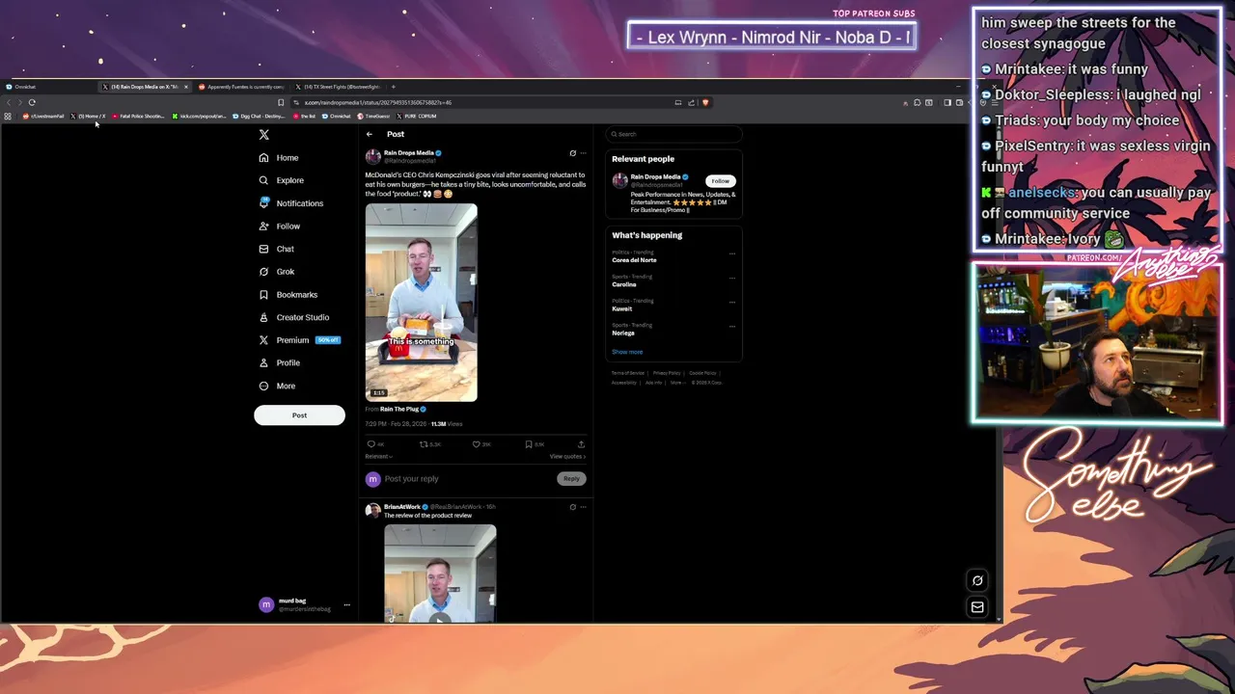Open the Noriega trending topic
This screenshot has width=1235, height=694.
pyautogui.click(x=623, y=334)
